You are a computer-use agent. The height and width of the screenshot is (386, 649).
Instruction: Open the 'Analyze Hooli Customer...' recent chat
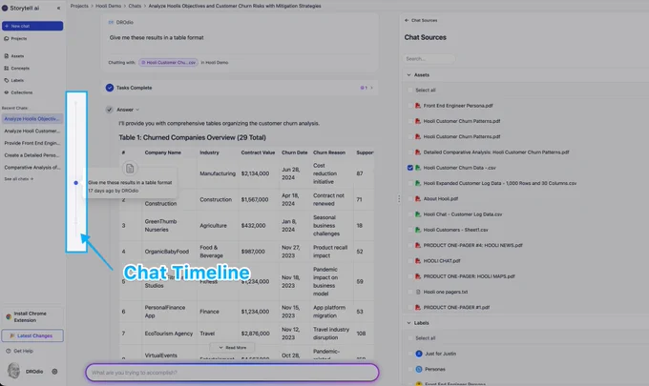[32, 131]
